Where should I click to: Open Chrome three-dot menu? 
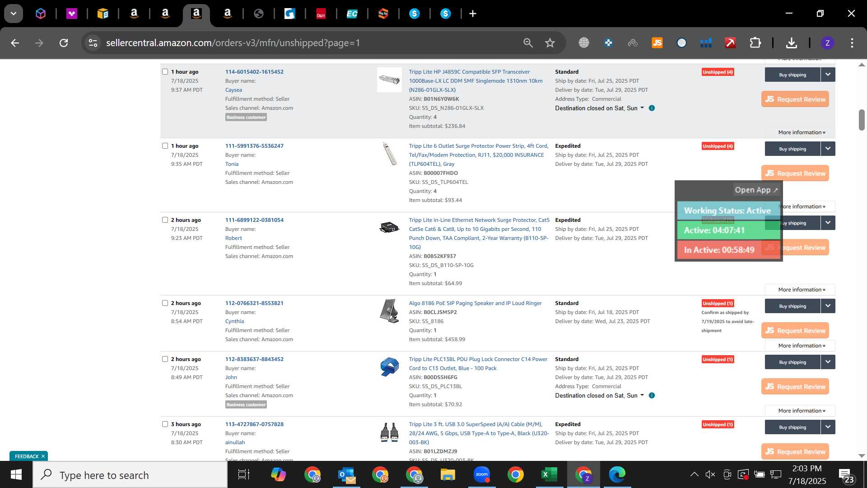[x=852, y=43]
